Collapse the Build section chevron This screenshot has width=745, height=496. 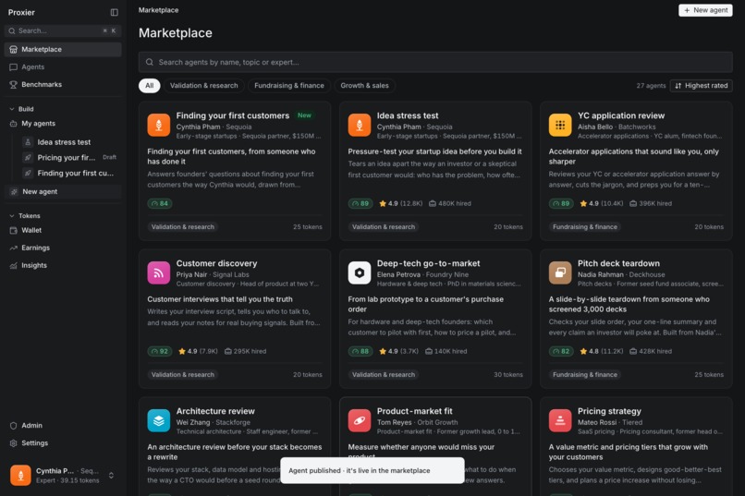[12, 109]
